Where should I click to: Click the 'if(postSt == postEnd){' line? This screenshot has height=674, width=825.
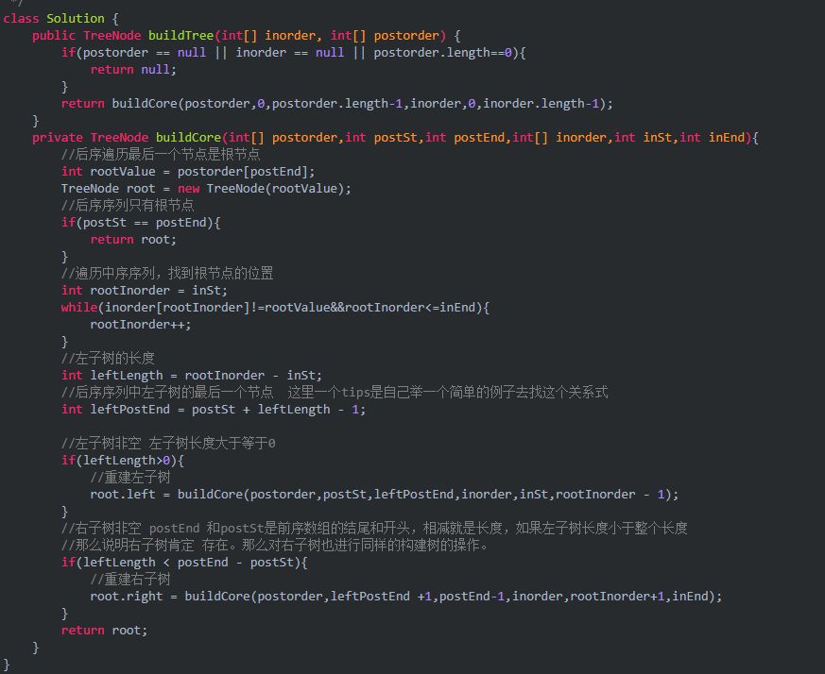141,223
